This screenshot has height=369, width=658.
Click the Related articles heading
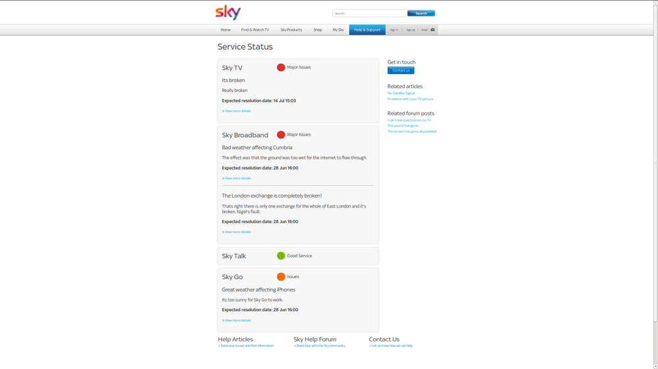(405, 86)
